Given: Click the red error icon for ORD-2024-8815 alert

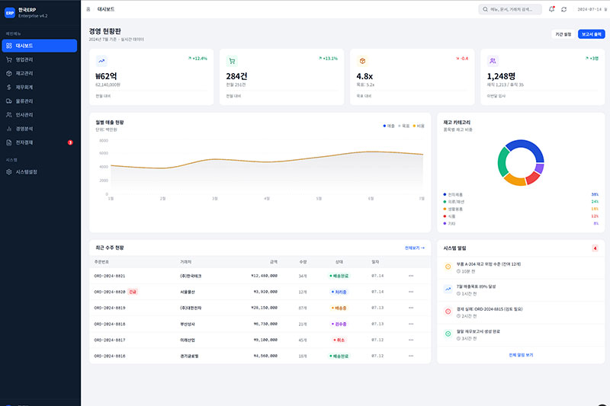Looking at the screenshot, I should pyautogui.click(x=448, y=312).
